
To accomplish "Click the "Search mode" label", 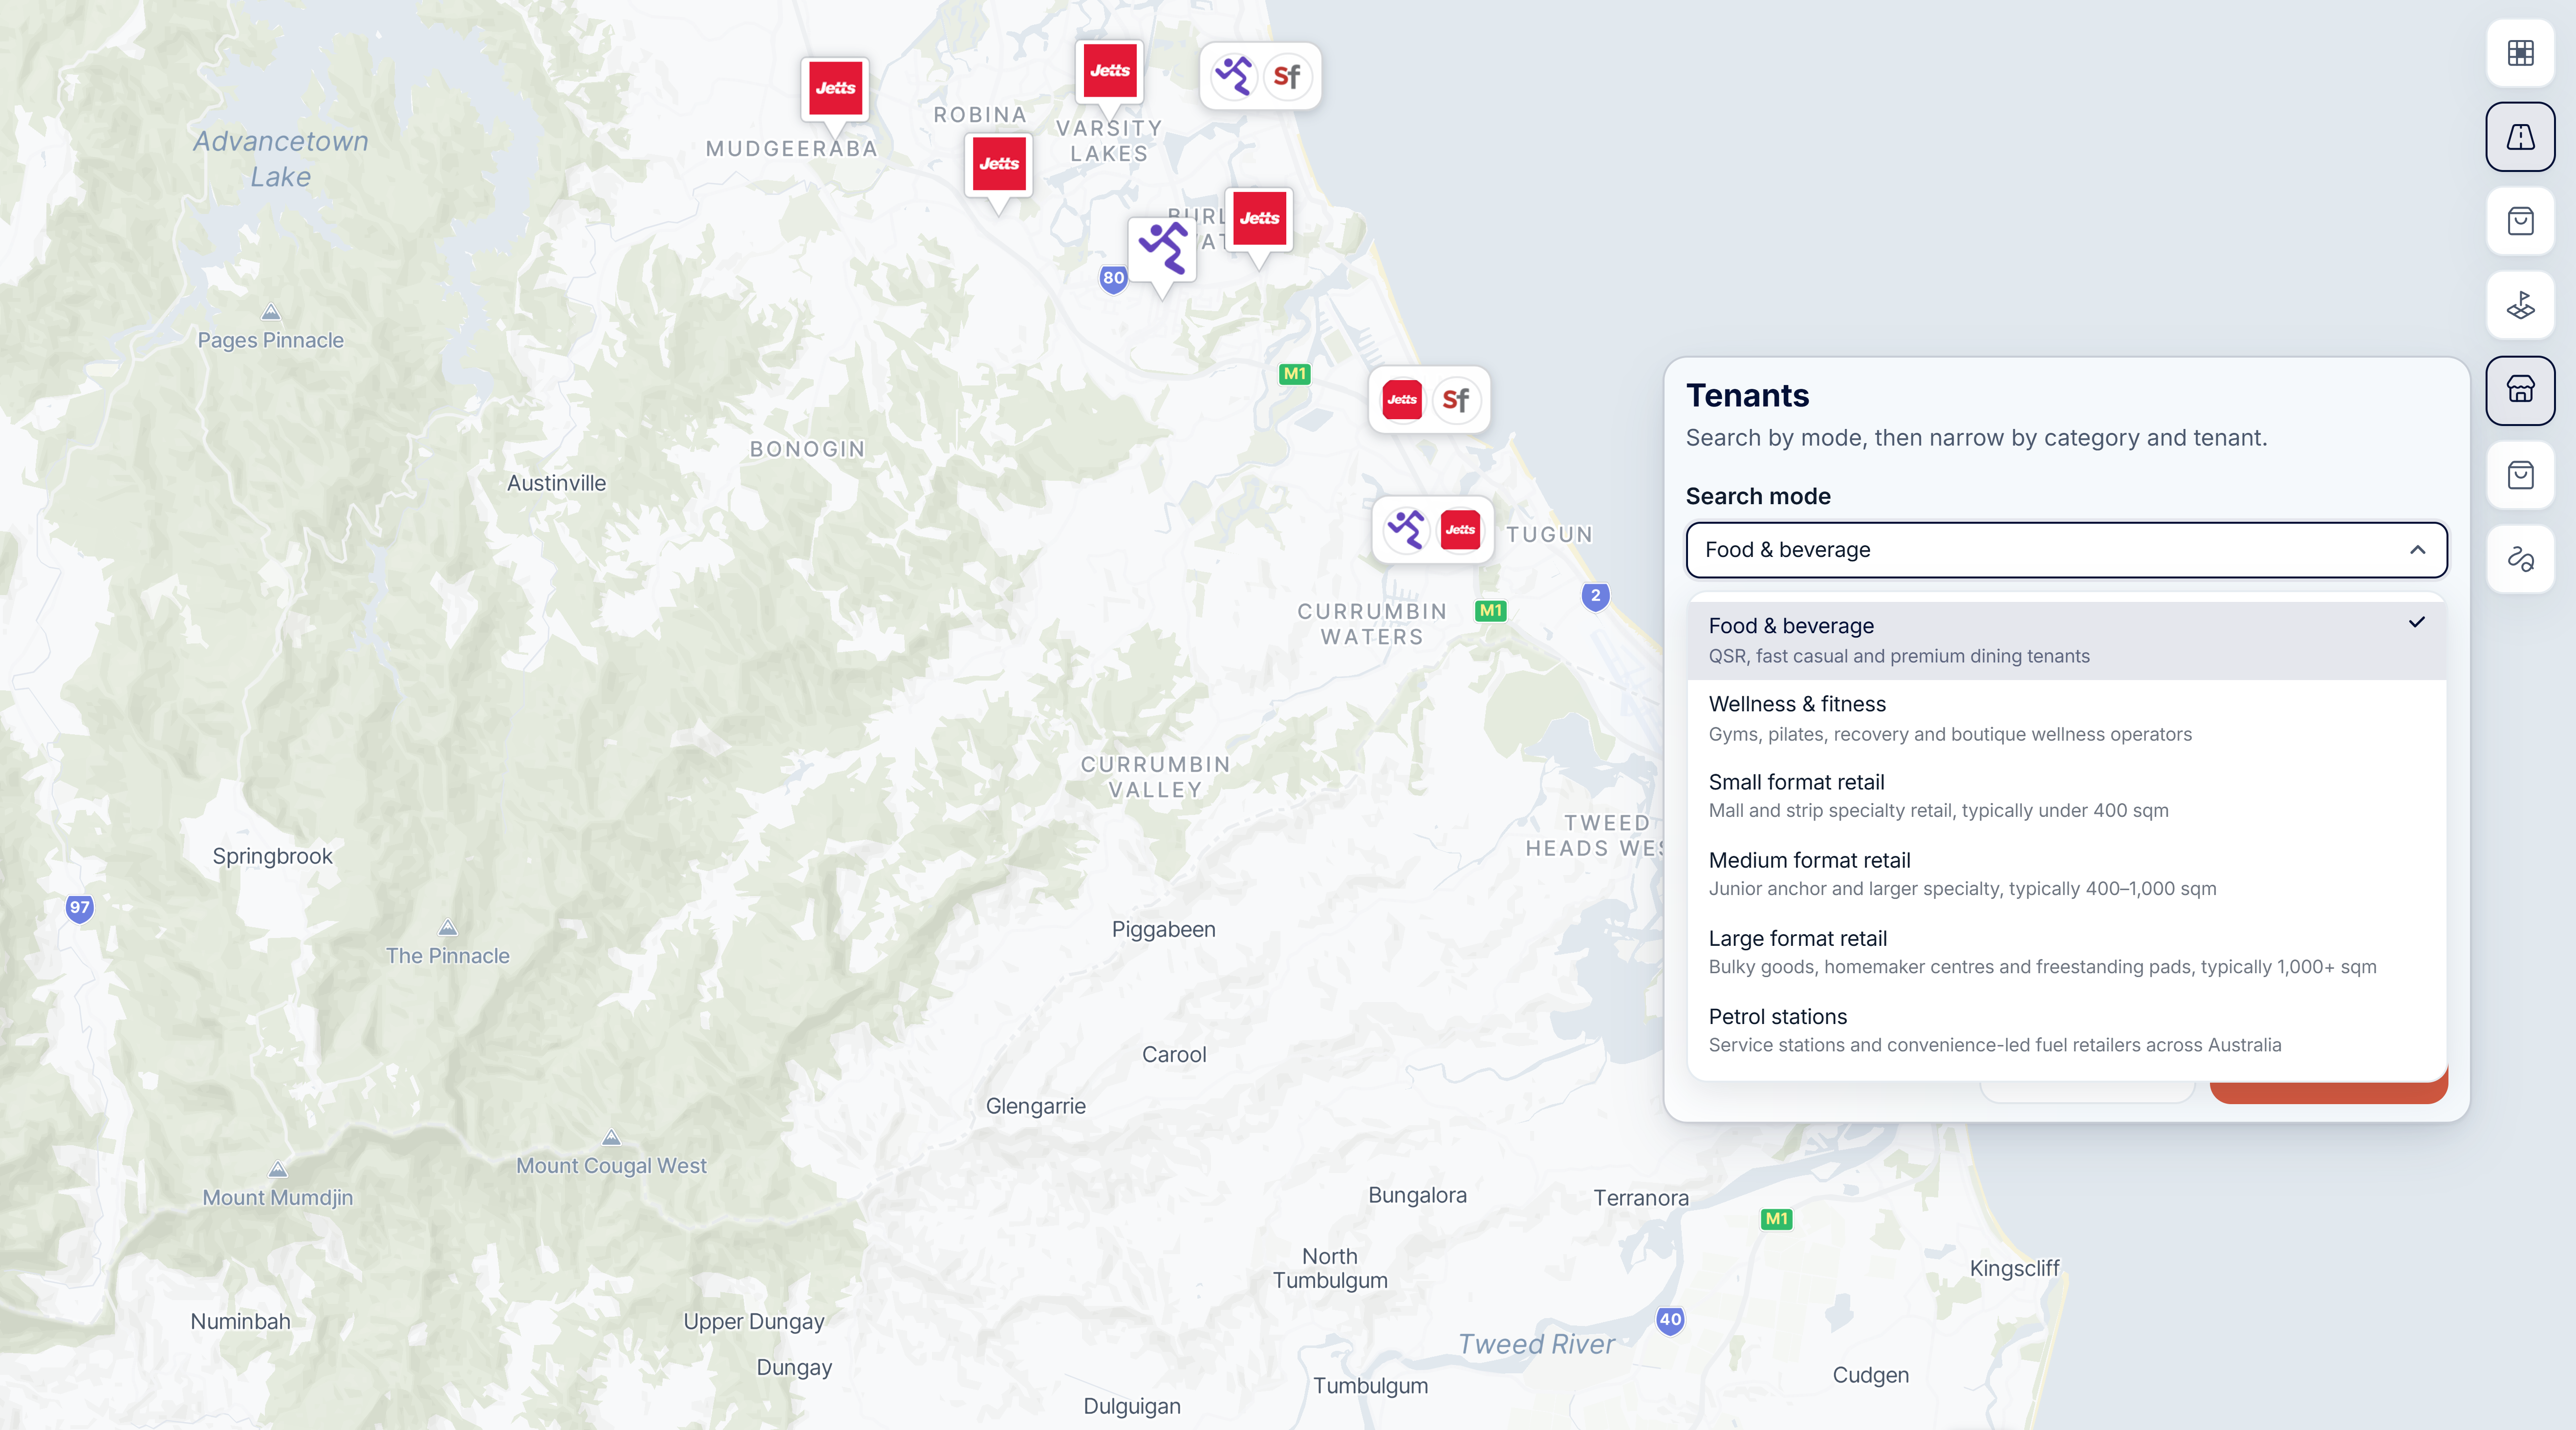I will [1758, 496].
